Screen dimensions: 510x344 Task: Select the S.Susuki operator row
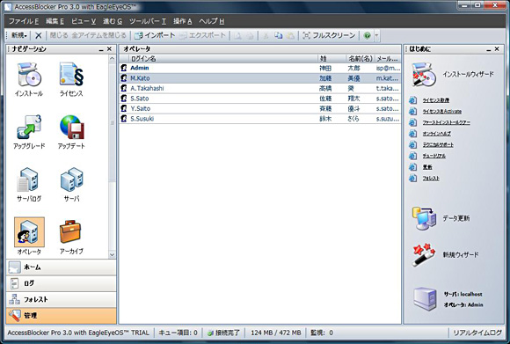[260, 119]
